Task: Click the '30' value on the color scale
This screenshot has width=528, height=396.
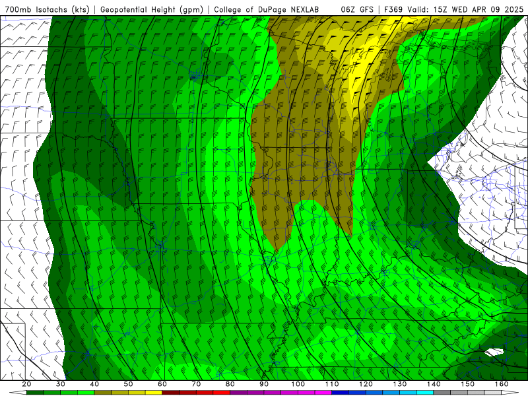Action: pos(61,384)
